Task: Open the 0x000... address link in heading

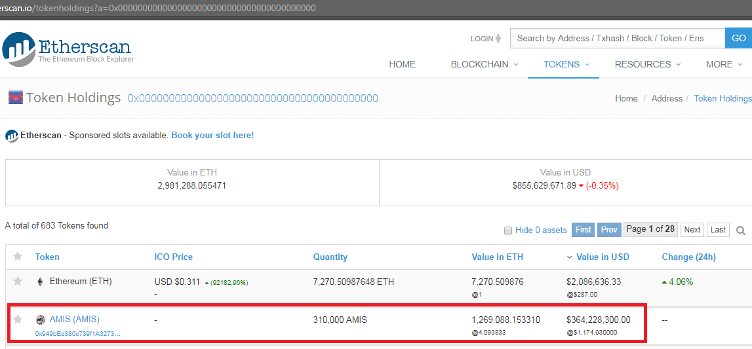Action: tap(253, 99)
